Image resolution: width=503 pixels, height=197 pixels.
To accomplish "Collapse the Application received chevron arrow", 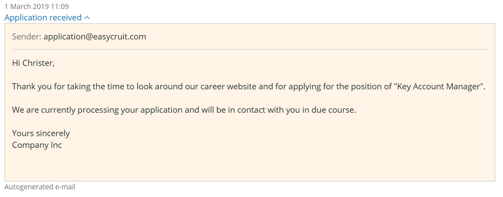I will click(x=87, y=18).
